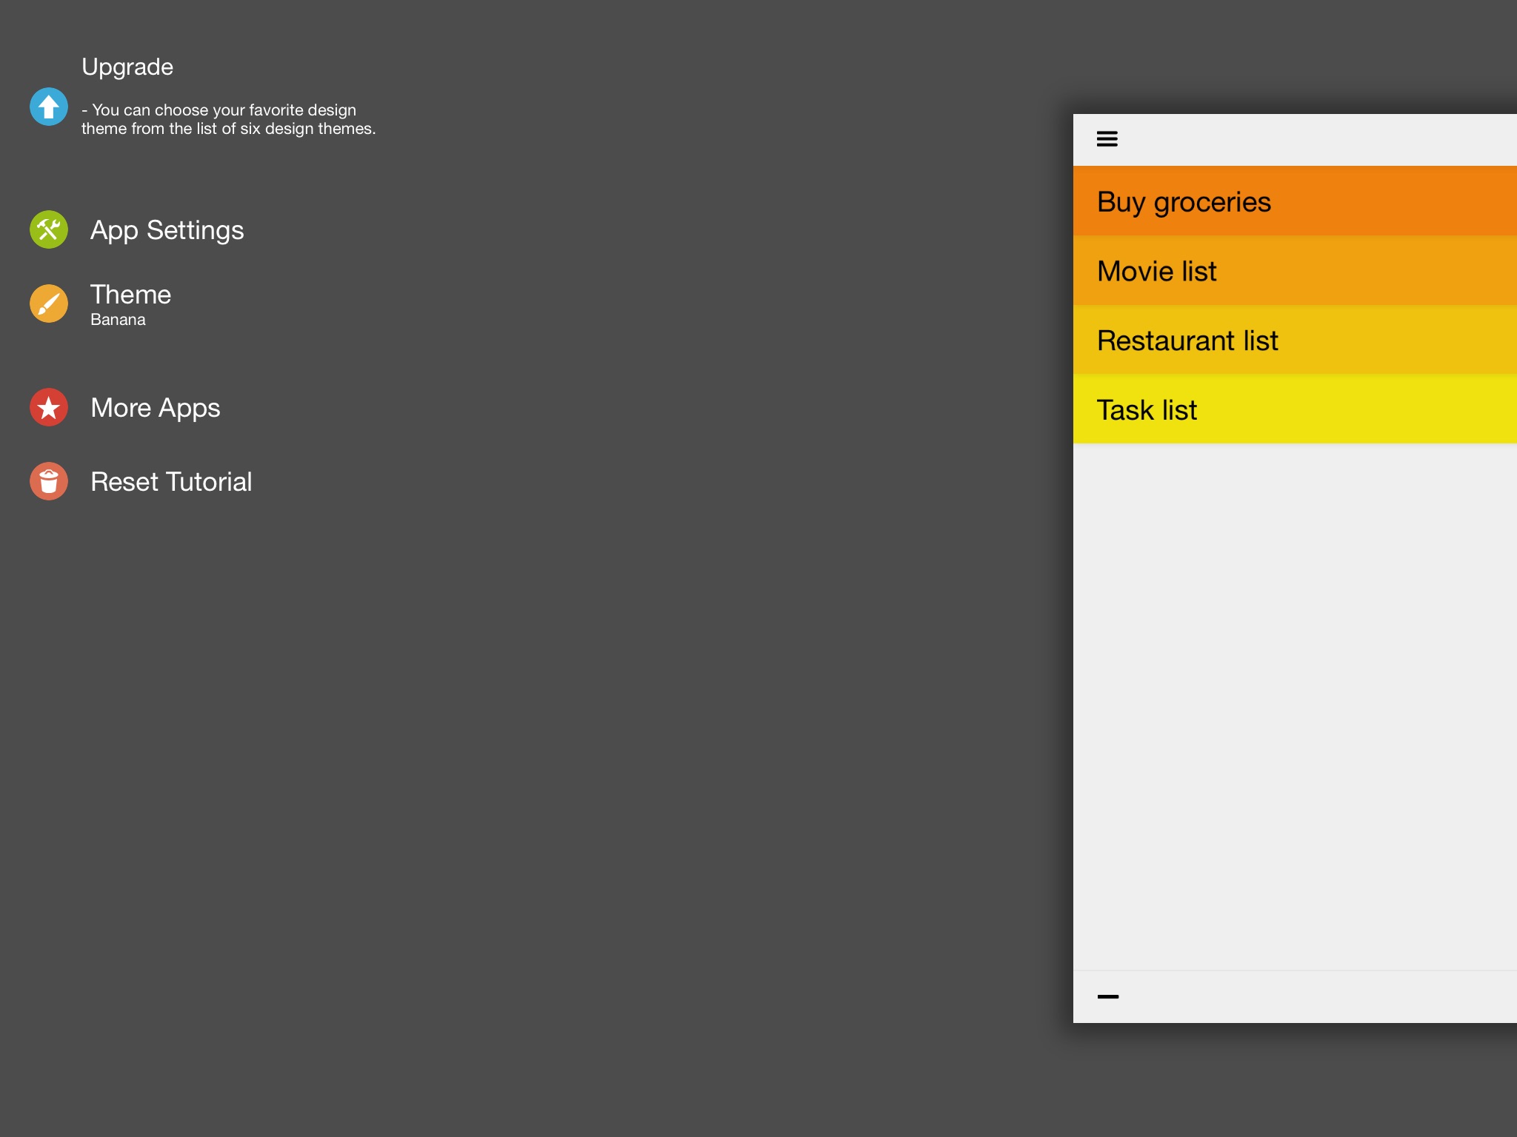This screenshot has height=1137, width=1517.
Task: Open App Settings
Action: pos(167,230)
